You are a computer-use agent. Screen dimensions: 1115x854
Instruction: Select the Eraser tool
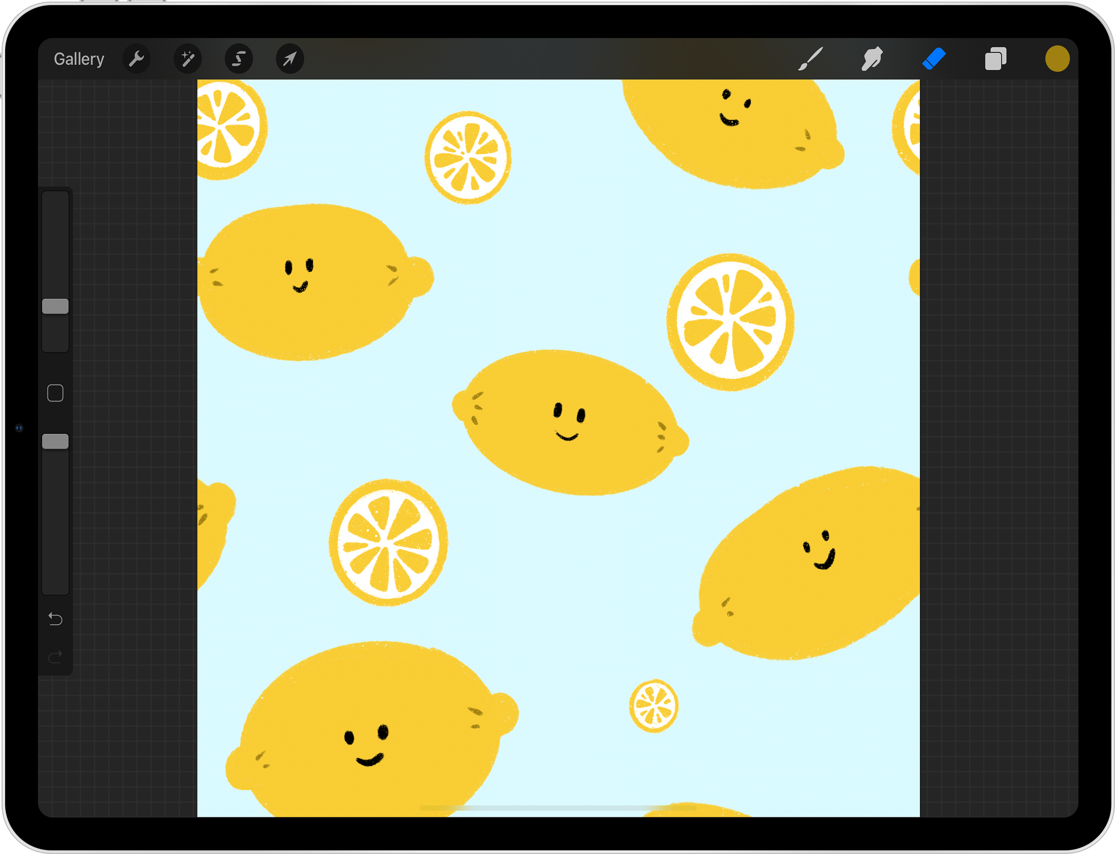point(934,59)
